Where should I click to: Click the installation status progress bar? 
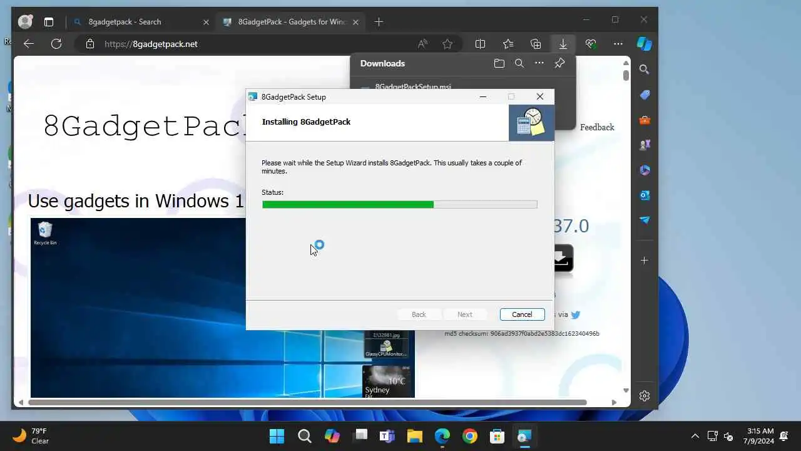click(399, 204)
